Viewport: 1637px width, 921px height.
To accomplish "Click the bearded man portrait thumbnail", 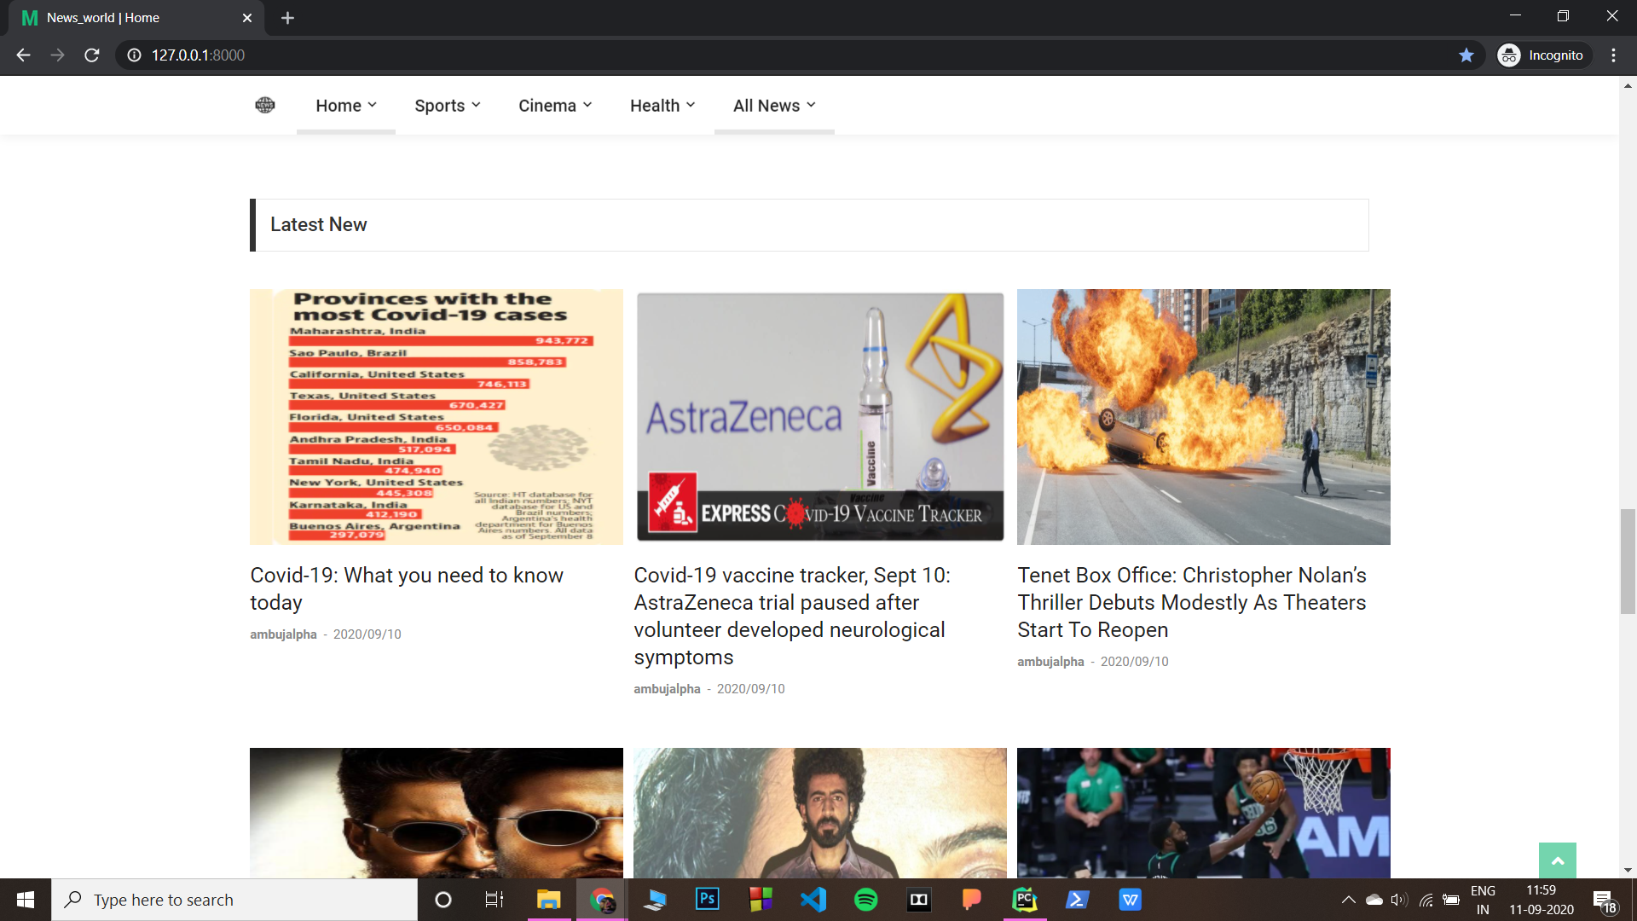I will [x=820, y=813].
